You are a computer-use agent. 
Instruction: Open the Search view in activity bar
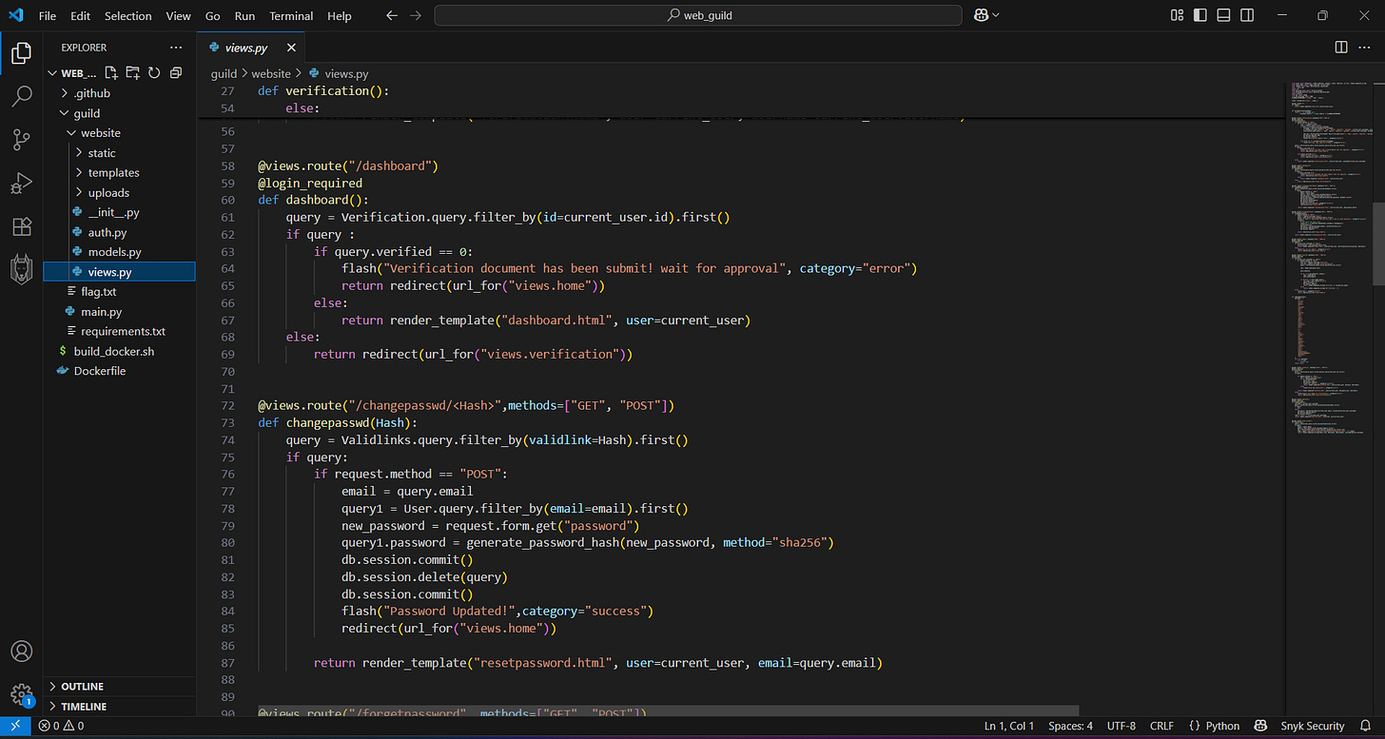point(21,96)
